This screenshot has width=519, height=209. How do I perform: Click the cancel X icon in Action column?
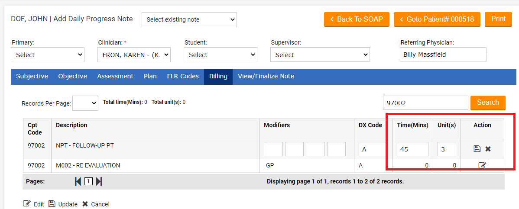click(488, 149)
